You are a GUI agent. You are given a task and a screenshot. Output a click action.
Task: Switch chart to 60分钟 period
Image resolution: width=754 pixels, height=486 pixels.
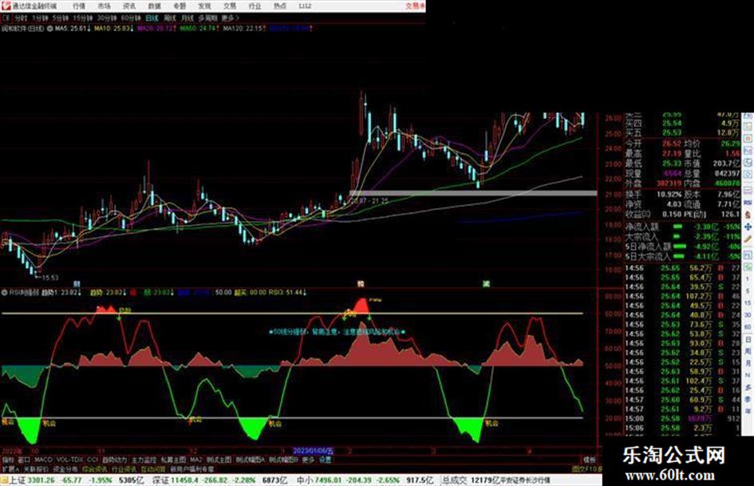131,18
